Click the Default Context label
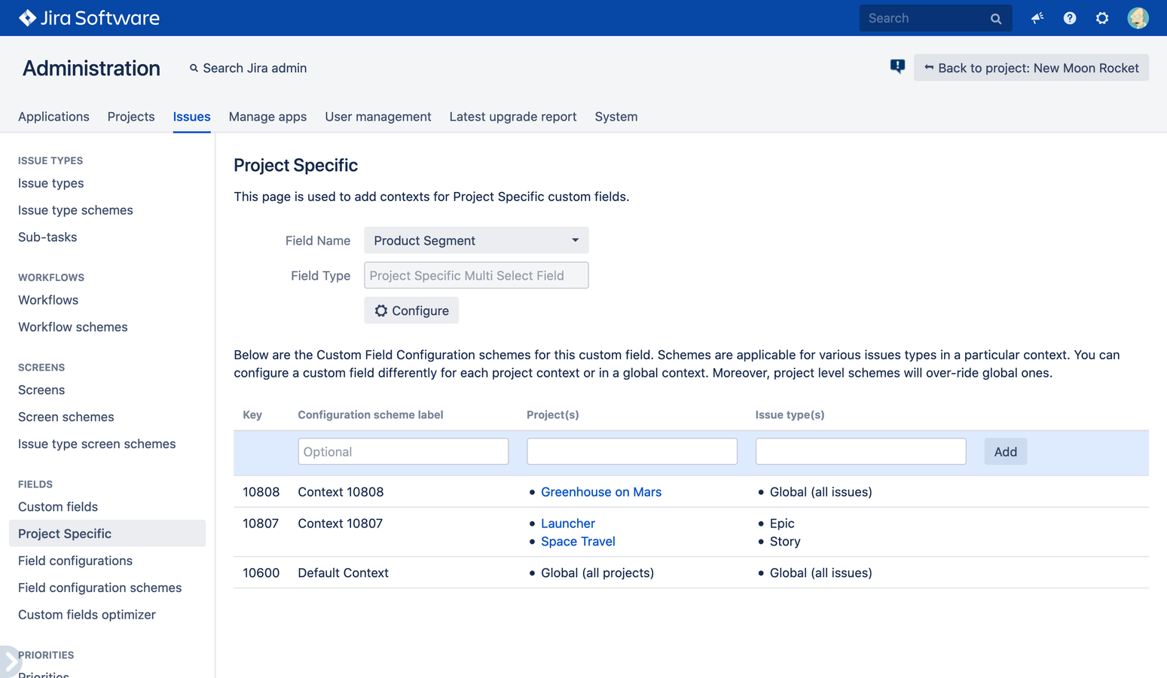 pos(344,573)
